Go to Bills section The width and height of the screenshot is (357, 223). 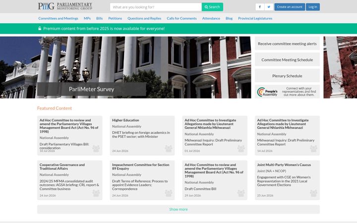(x=100, y=18)
